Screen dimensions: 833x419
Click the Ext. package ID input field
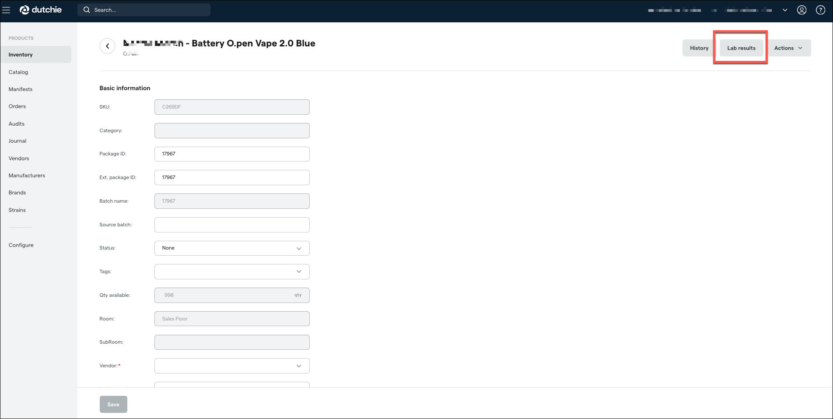click(x=232, y=178)
